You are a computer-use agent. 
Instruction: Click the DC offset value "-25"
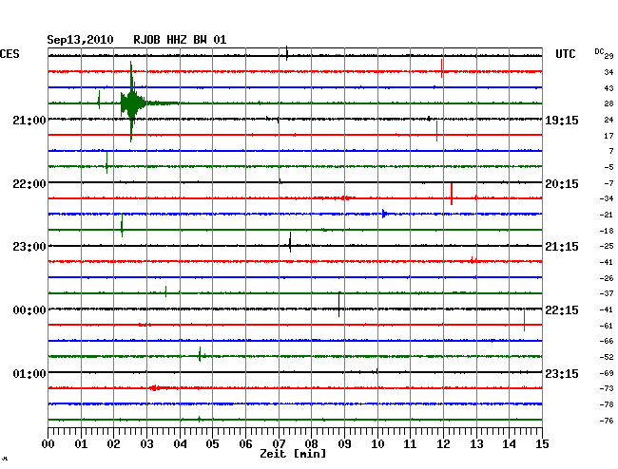click(x=607, y=246)
